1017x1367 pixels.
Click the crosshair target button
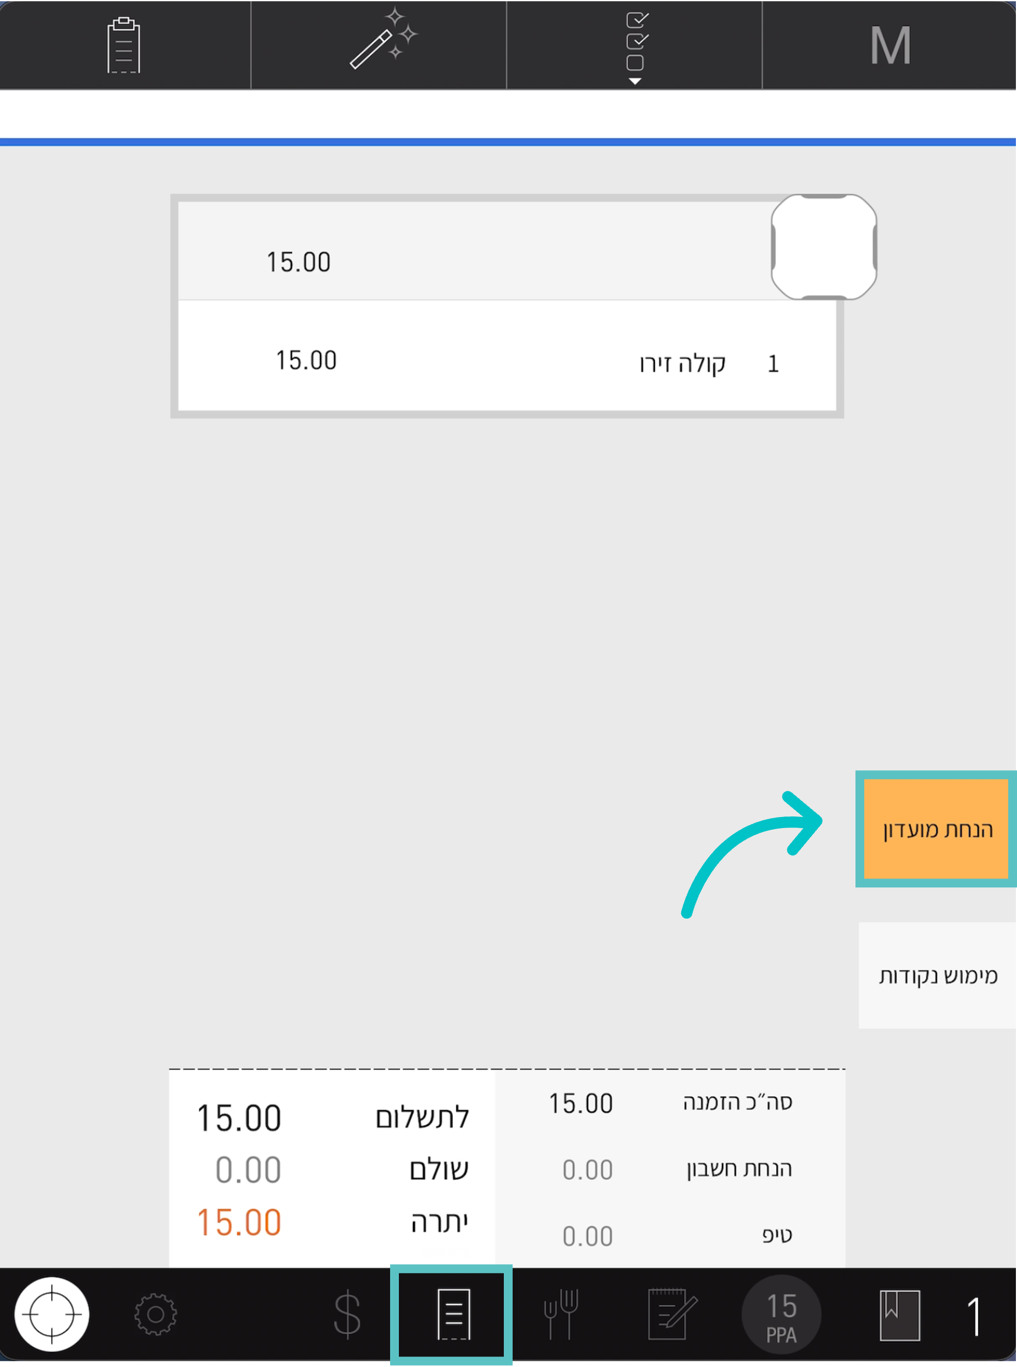(x=52, y=1314)
